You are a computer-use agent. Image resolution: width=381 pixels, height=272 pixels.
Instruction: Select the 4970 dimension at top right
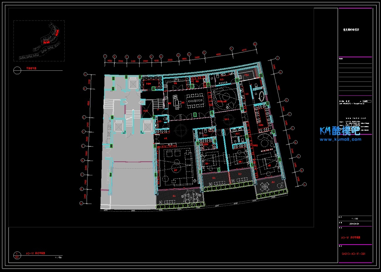[244, 50]
